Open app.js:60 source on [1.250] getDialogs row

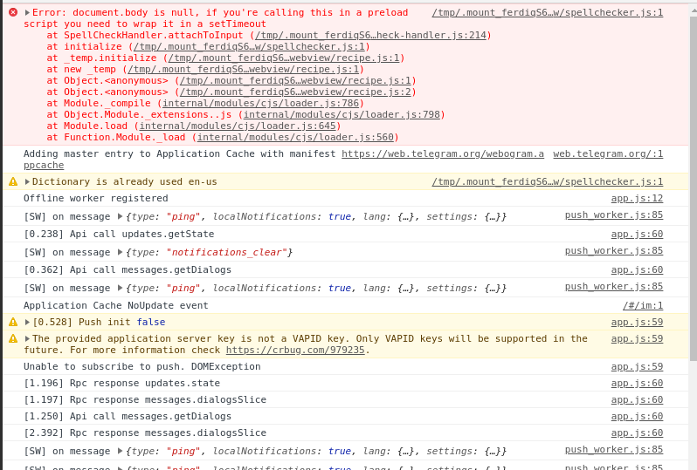(x=637, y=416)
